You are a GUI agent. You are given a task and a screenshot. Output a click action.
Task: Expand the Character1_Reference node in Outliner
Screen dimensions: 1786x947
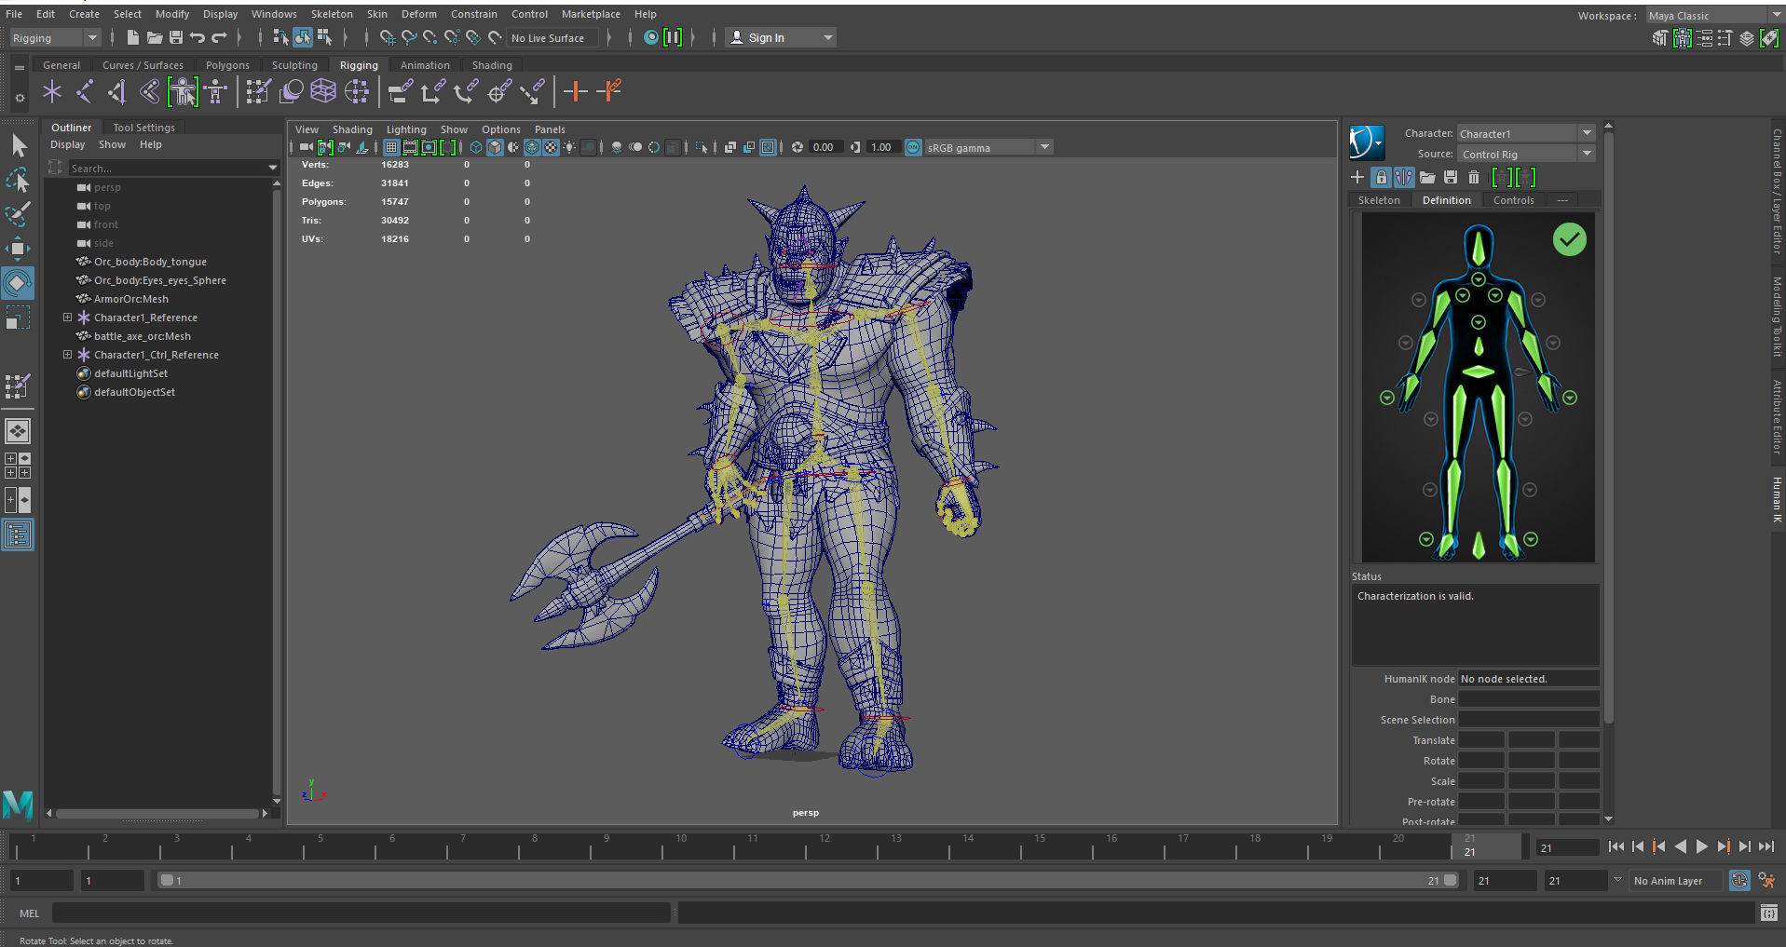[x=67, y=318]
